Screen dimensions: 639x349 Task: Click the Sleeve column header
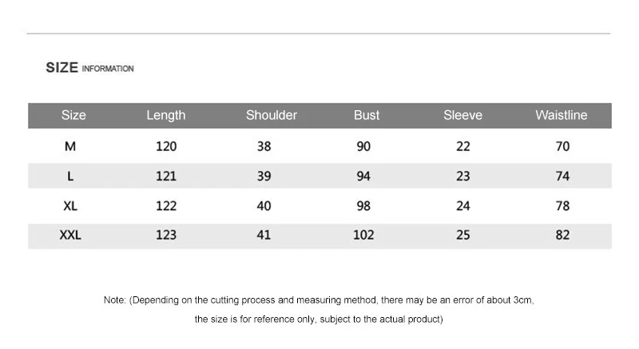pos(463,115)
